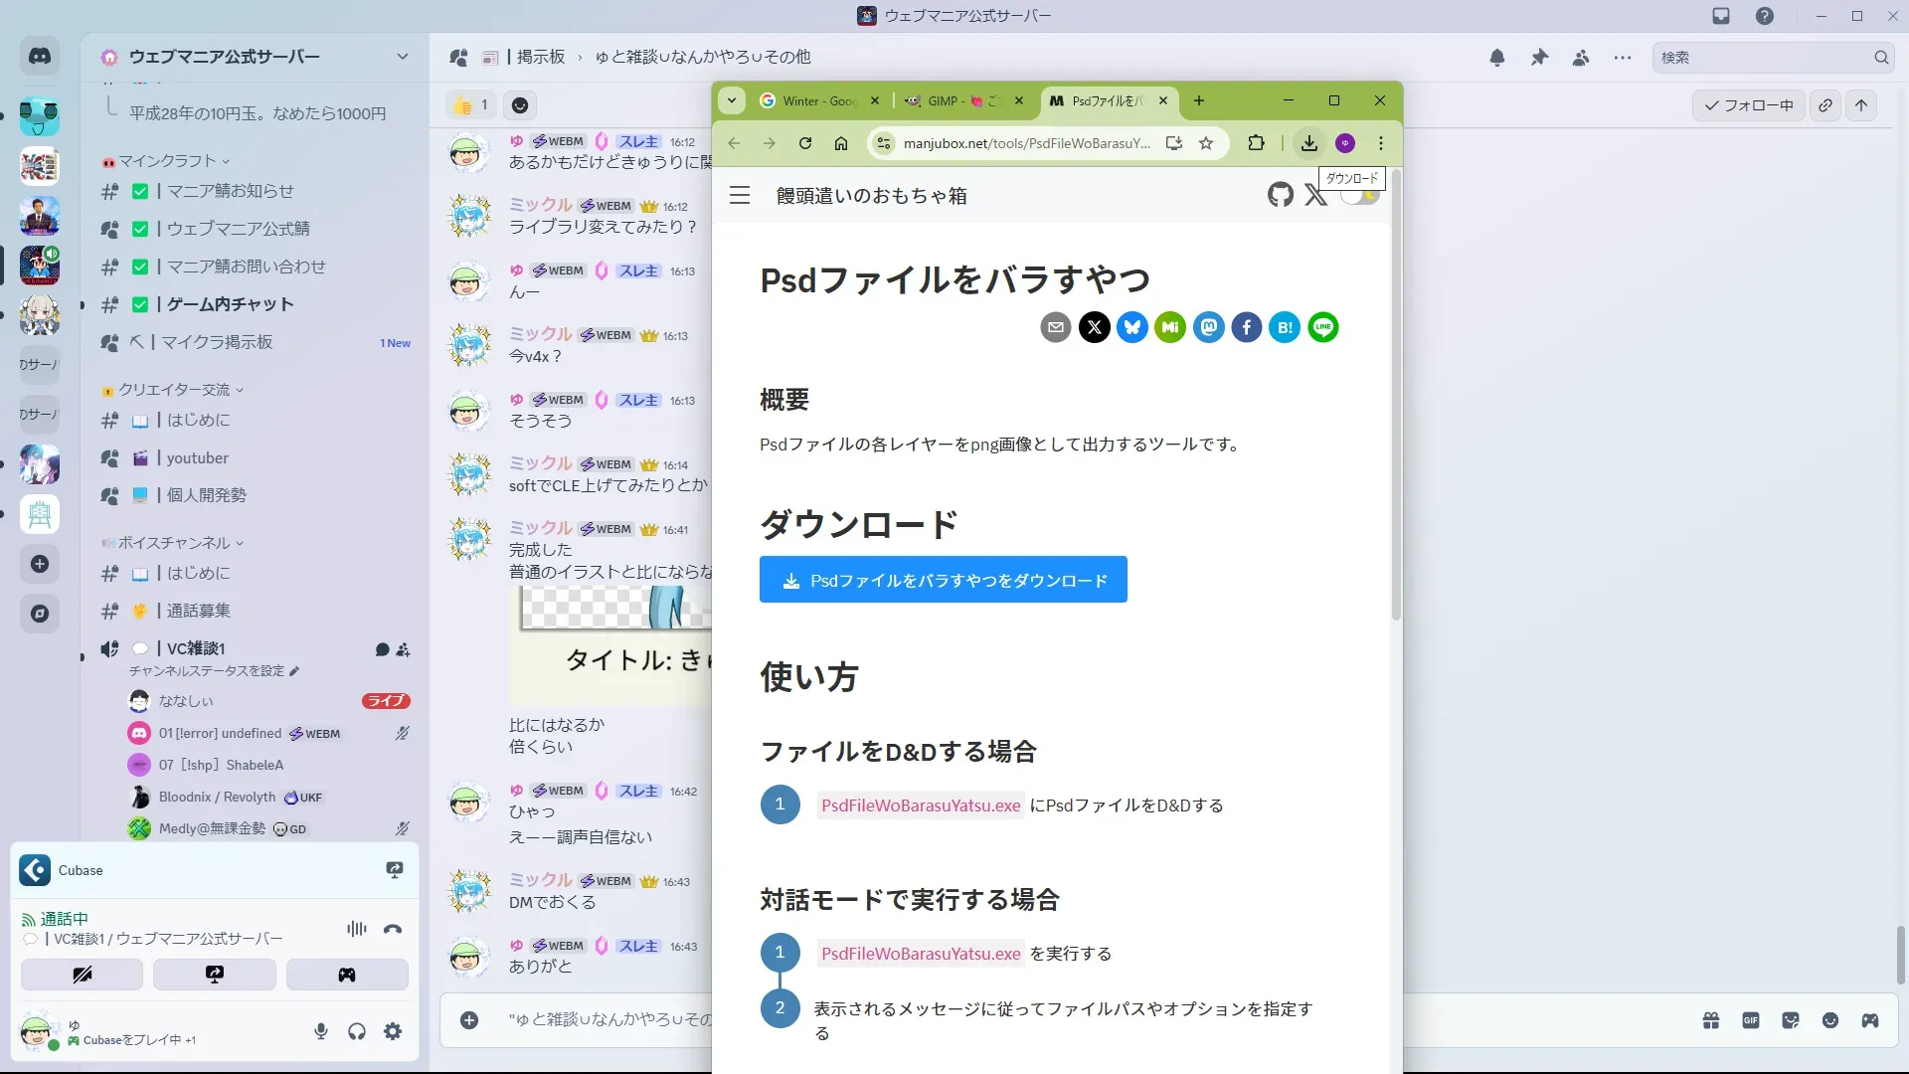Share page via LINE icon

click(1322, 327)
